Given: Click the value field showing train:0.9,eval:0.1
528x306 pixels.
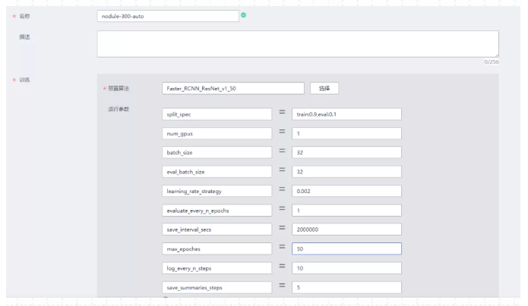Looking at the screenshot, I should tap(346, 114).
